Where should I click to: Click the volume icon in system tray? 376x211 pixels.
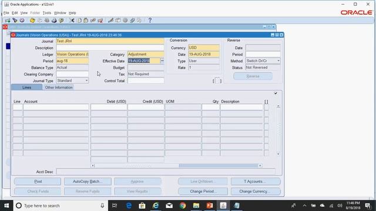click(x=340, y=206)
